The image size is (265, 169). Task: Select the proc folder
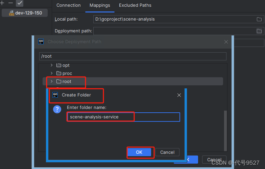[64, 74]
